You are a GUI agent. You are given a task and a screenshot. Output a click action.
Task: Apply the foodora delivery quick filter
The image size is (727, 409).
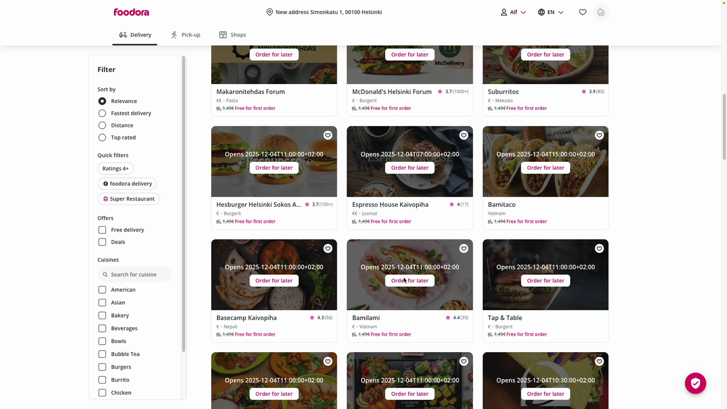[127, 183]
